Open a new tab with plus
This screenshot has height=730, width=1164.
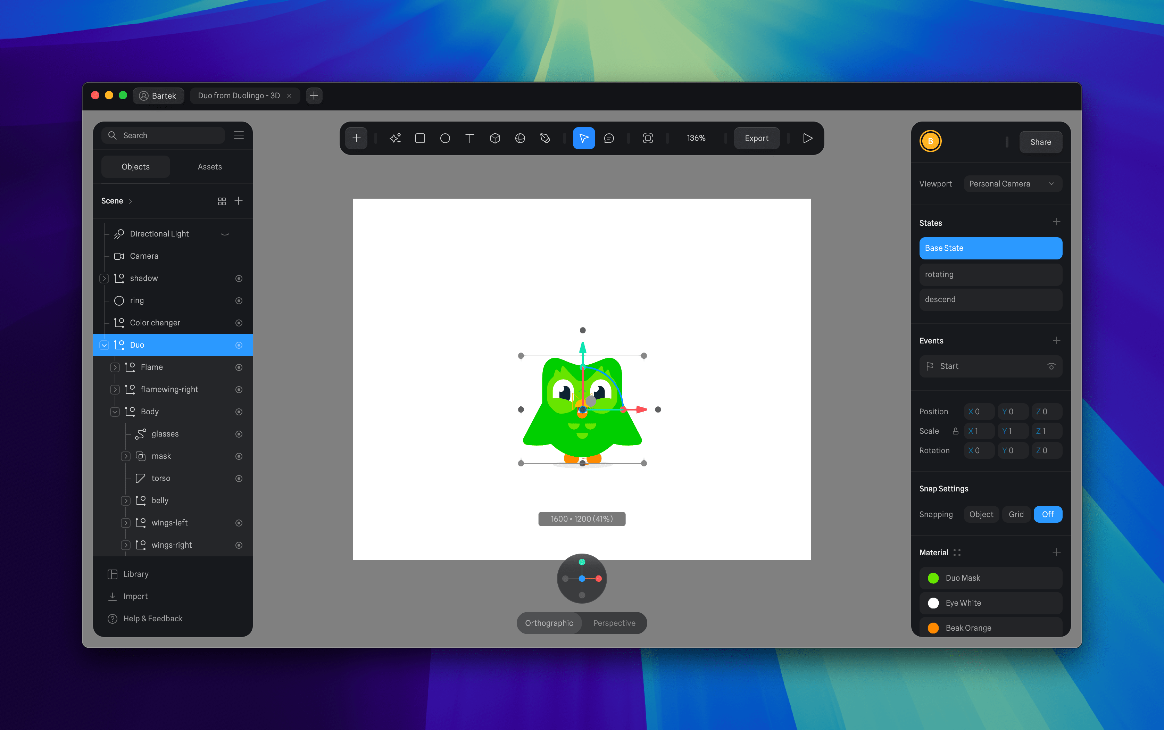click(314, 96)
